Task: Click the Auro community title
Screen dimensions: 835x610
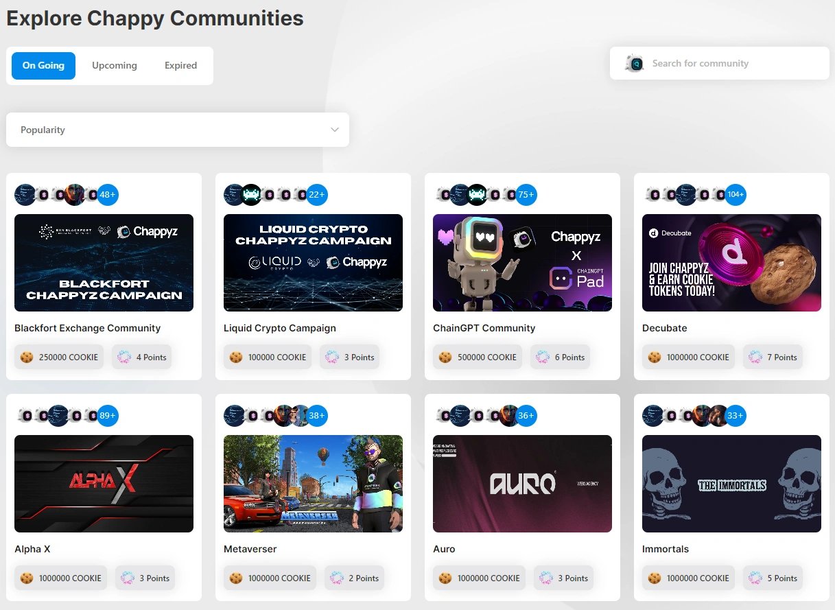Action: tap(444, 549)
